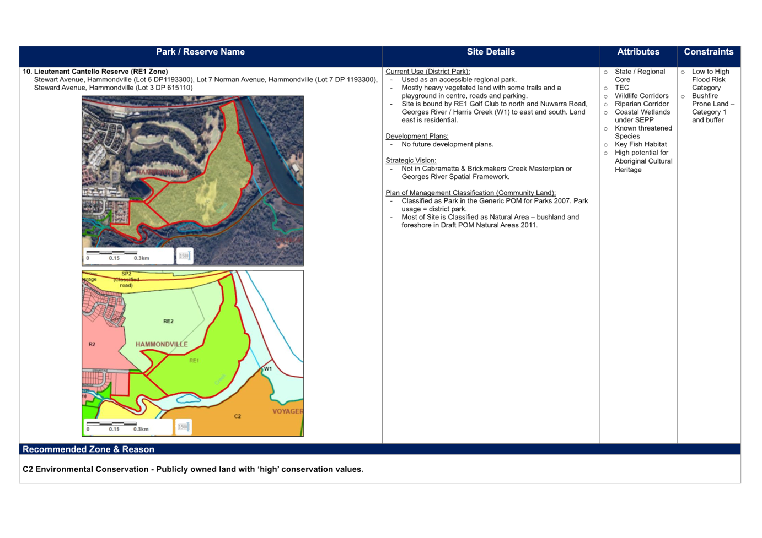Screen dimensions: 762x538
Task: Select 'Most of Site is Classified as Natural Area' line
Action: (490, 217)
